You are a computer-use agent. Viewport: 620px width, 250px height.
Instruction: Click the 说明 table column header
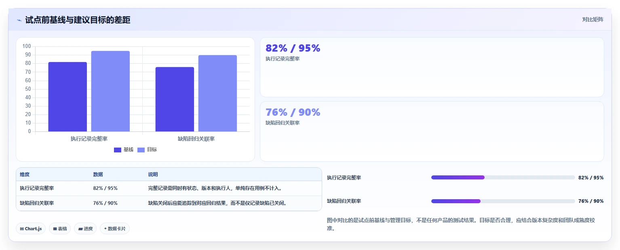[153, 175]
